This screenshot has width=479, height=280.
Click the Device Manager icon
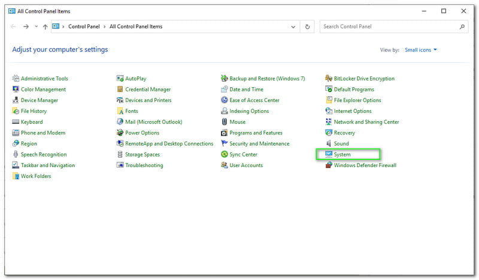click(x=16, y=100)
